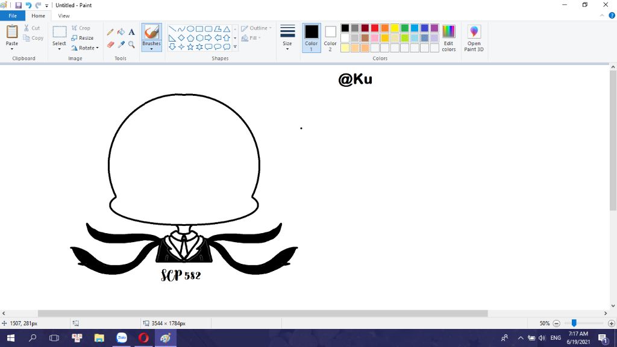Screen dimensions: 617x347
Task: Select the Text tool
Action: (x=131, y=32)
